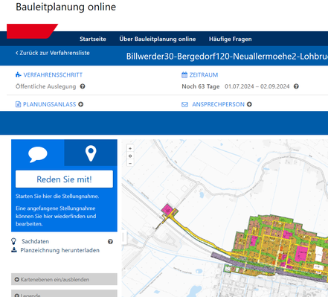Screen dimensions: 328x297
Task: Click the Zeitraum calendar icon
Action: coord(184,74)
